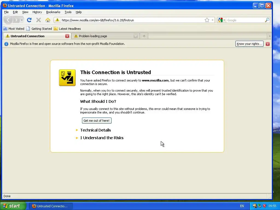
Task: Open the Most Visited bookmarks folder
Action: point(14,28)
